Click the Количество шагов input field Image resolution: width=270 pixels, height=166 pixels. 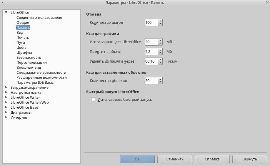pos(151,23)
